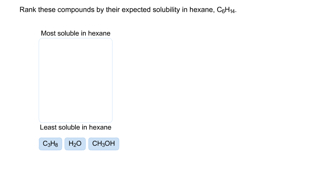
Task: Click the word "compounds" in the prompt
Action: tap(76, 10)
